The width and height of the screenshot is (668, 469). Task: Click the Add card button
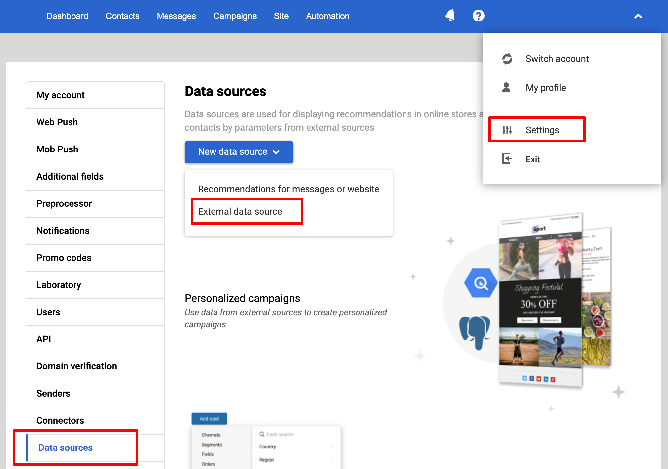pyautogui.click(x=209, y=419)
